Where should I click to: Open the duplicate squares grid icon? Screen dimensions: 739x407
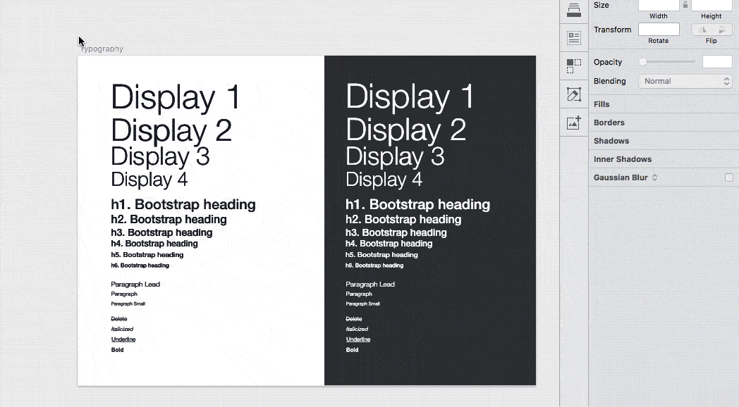[573, 66]
